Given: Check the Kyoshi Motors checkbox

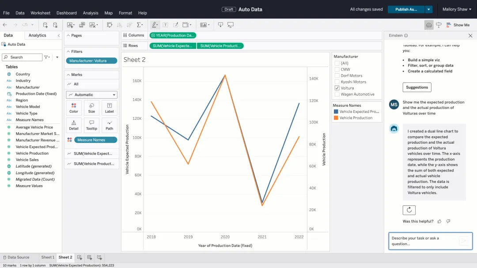Looking at the screenshot, I should pos(337,82).
